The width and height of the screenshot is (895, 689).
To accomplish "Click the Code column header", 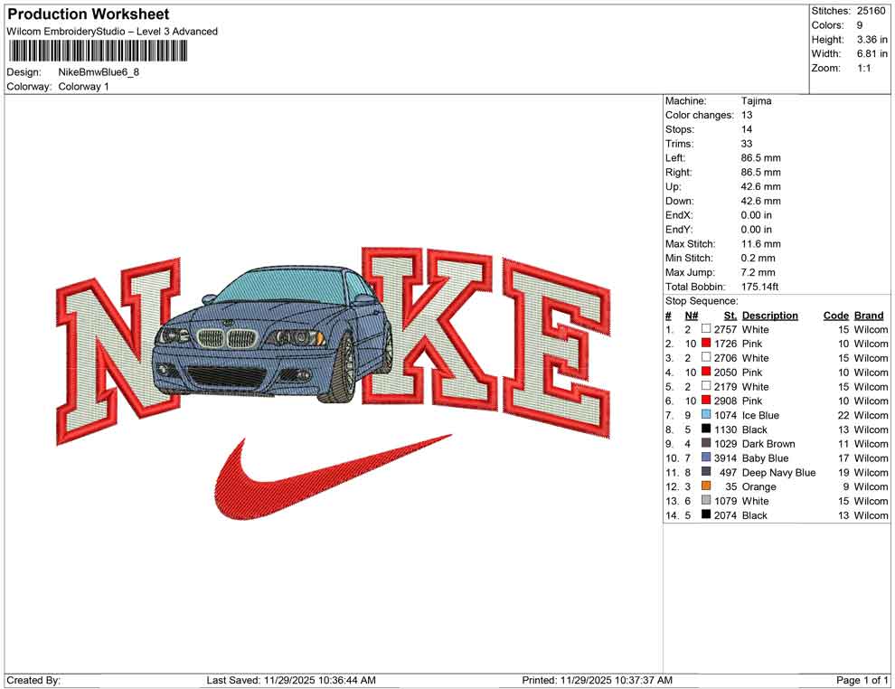I will [835, 315].
